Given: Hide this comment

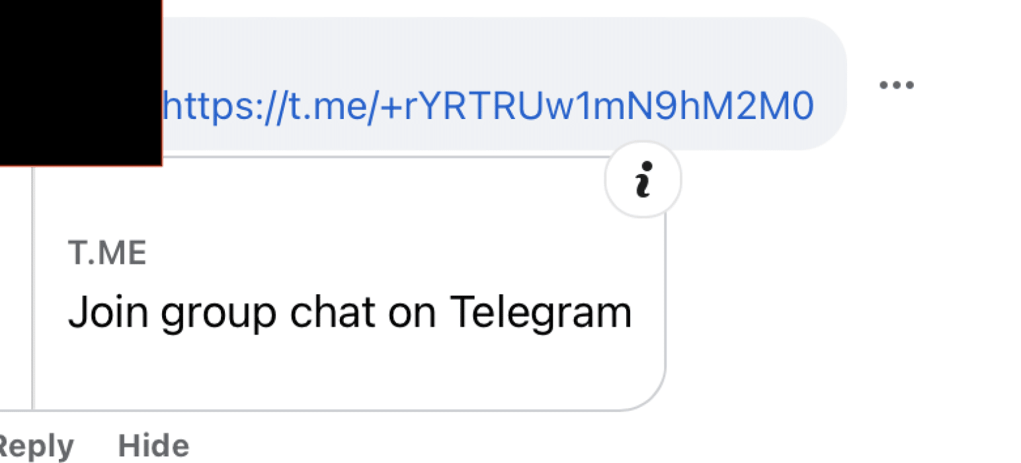Looking at the screenshot, I should 153,445.
